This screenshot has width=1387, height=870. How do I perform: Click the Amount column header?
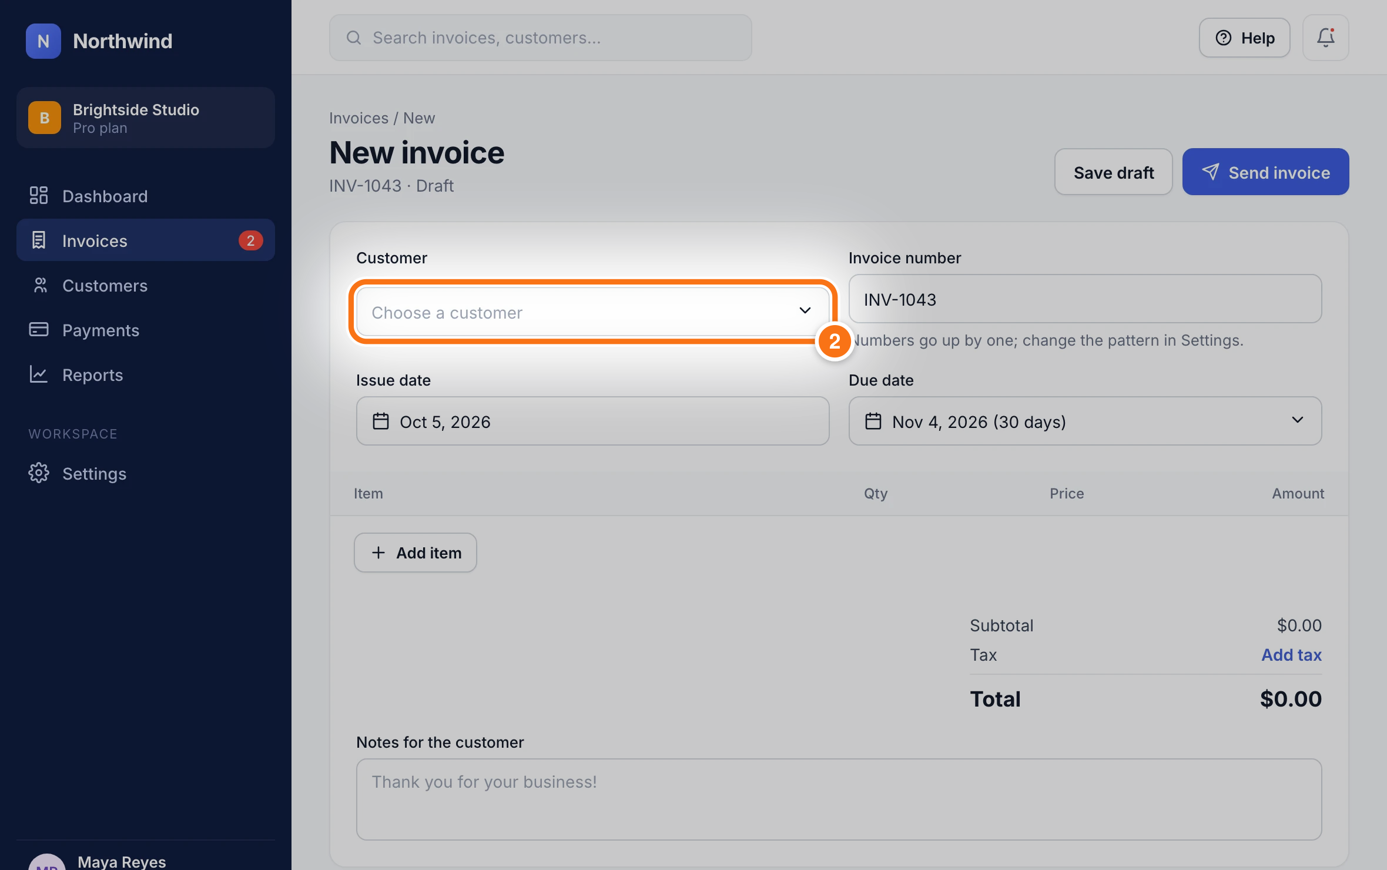[x=1298, y=493]
